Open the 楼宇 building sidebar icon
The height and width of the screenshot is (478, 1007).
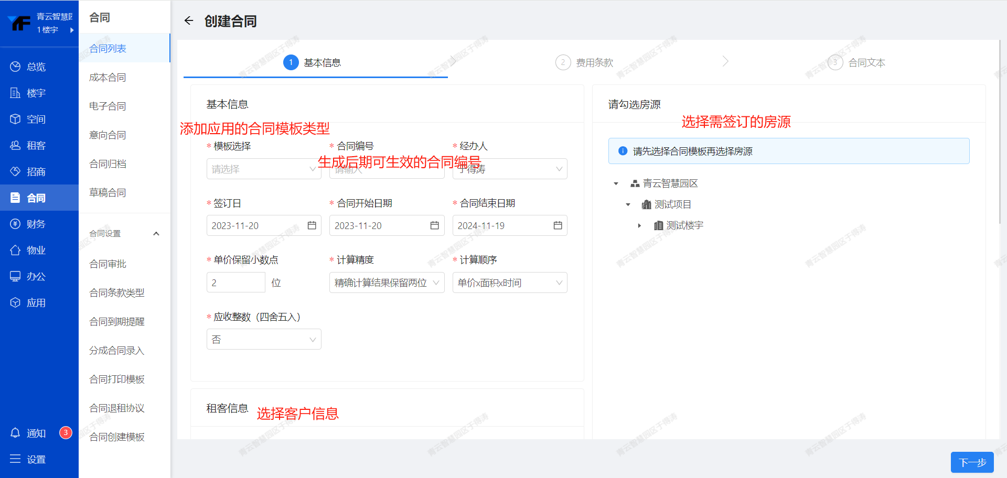tap(15, 93)
